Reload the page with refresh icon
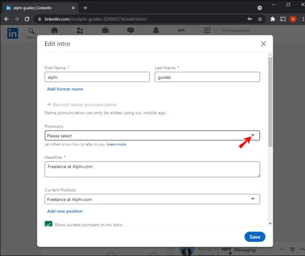305x256 pixels. (x=27, y=19)
